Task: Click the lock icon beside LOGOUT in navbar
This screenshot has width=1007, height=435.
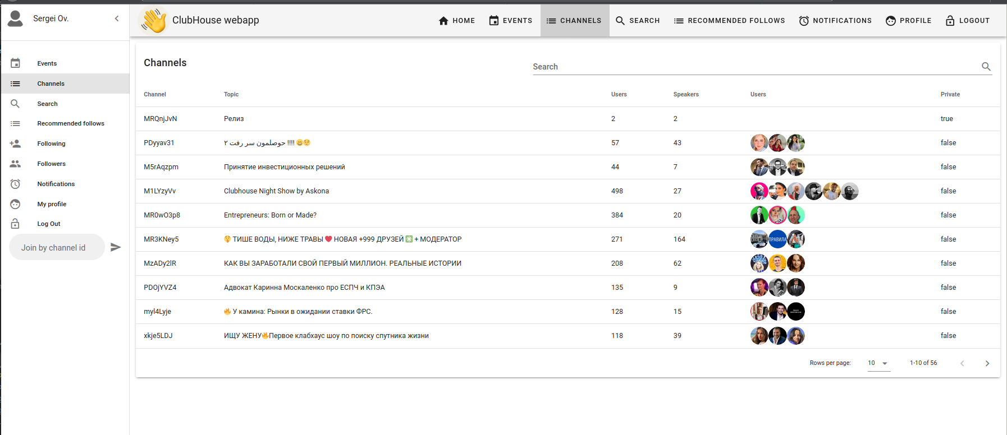Action: pos(950,21)
